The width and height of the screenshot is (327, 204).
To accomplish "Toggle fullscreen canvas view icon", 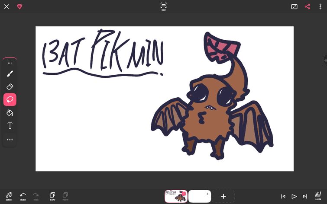I will pyautogui.click(x=294, y=6).
